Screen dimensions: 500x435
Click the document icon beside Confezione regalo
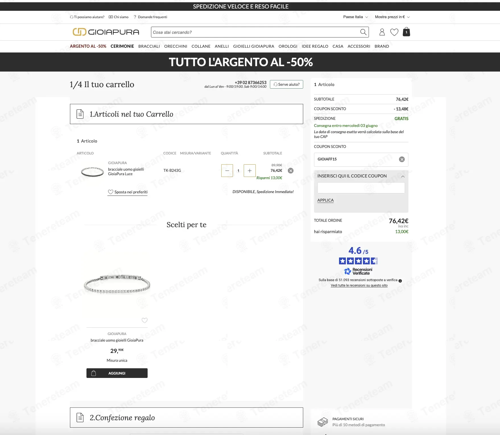[80, 417]
